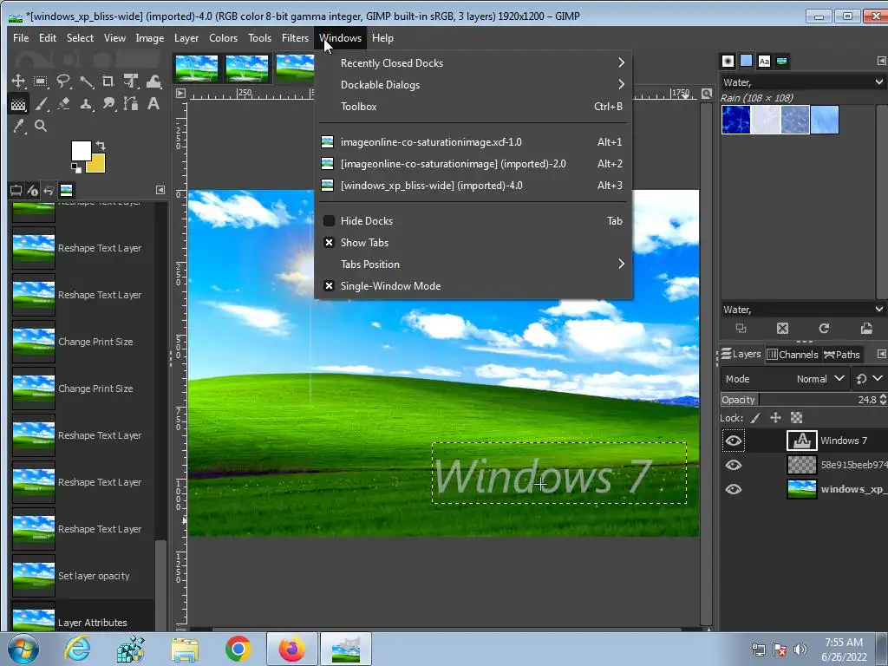
Task: Open the Colors menu
Action: point(223,38)
